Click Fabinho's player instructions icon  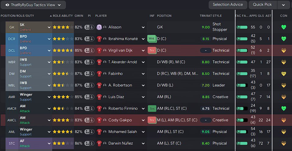coord(89,74)
